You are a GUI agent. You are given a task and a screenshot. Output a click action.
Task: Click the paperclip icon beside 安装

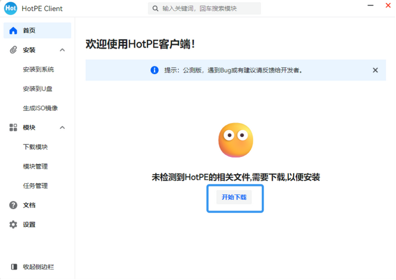[13, 50]
